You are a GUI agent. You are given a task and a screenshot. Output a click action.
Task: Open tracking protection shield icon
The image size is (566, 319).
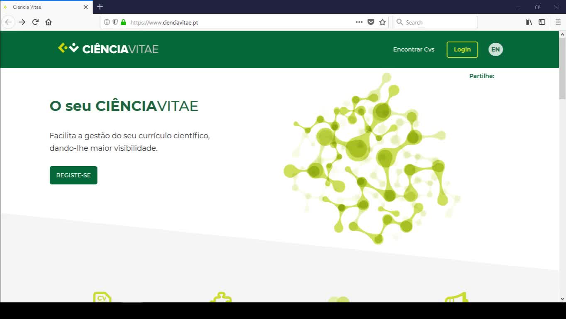[115, 22]
